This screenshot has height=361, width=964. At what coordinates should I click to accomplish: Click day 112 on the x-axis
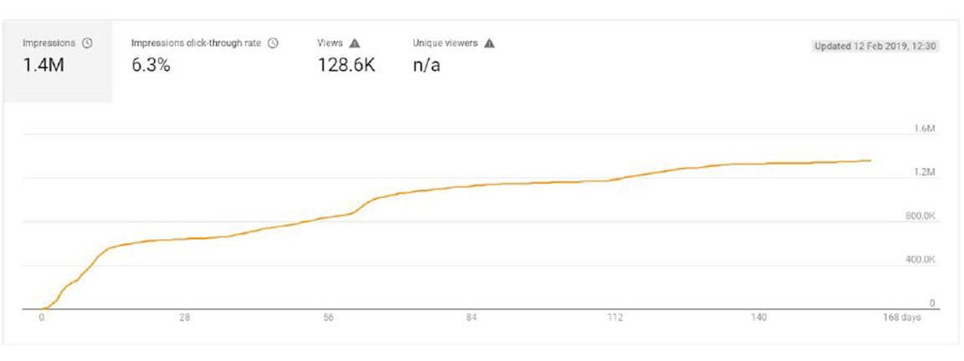[x=615, y=318]
